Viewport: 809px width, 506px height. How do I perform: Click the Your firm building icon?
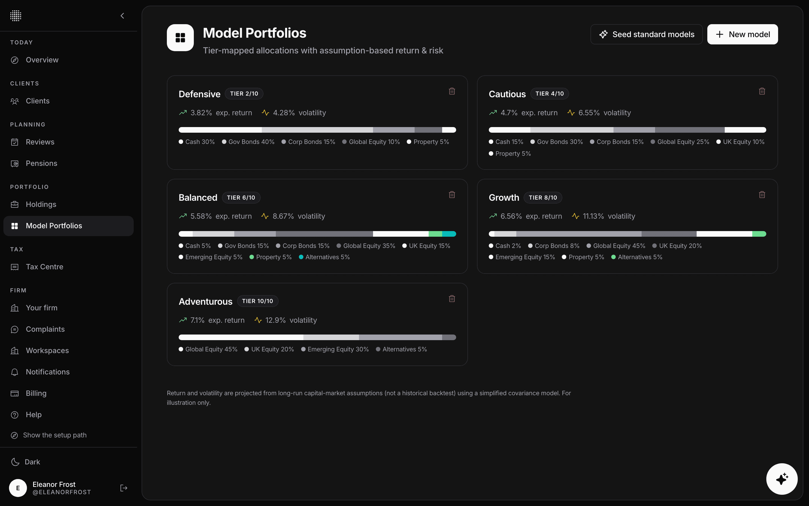(x=15, y=308)
